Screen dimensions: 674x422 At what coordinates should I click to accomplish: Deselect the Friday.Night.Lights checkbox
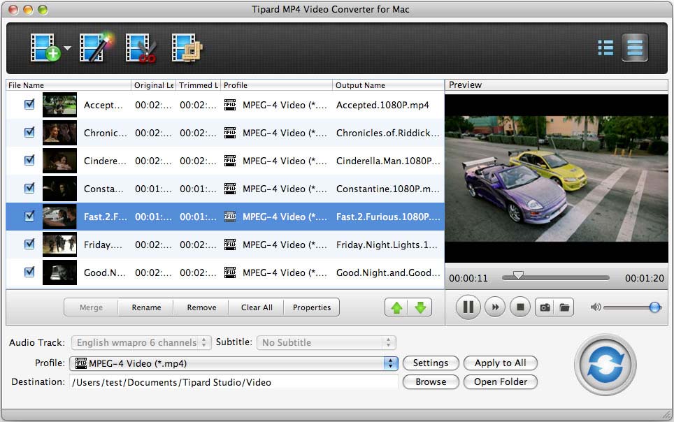(x=29, y=245)
